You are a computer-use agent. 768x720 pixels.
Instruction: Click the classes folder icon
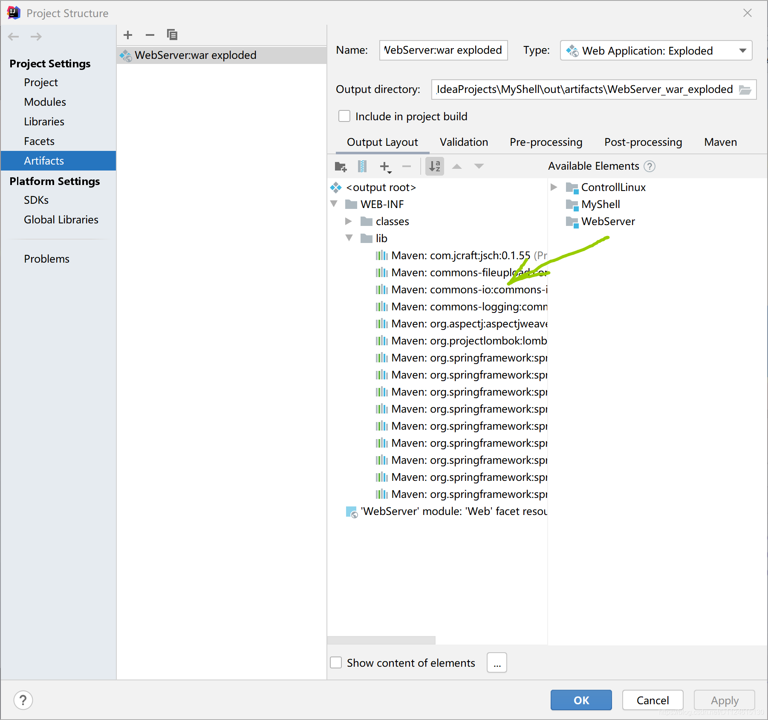[367, 221]
